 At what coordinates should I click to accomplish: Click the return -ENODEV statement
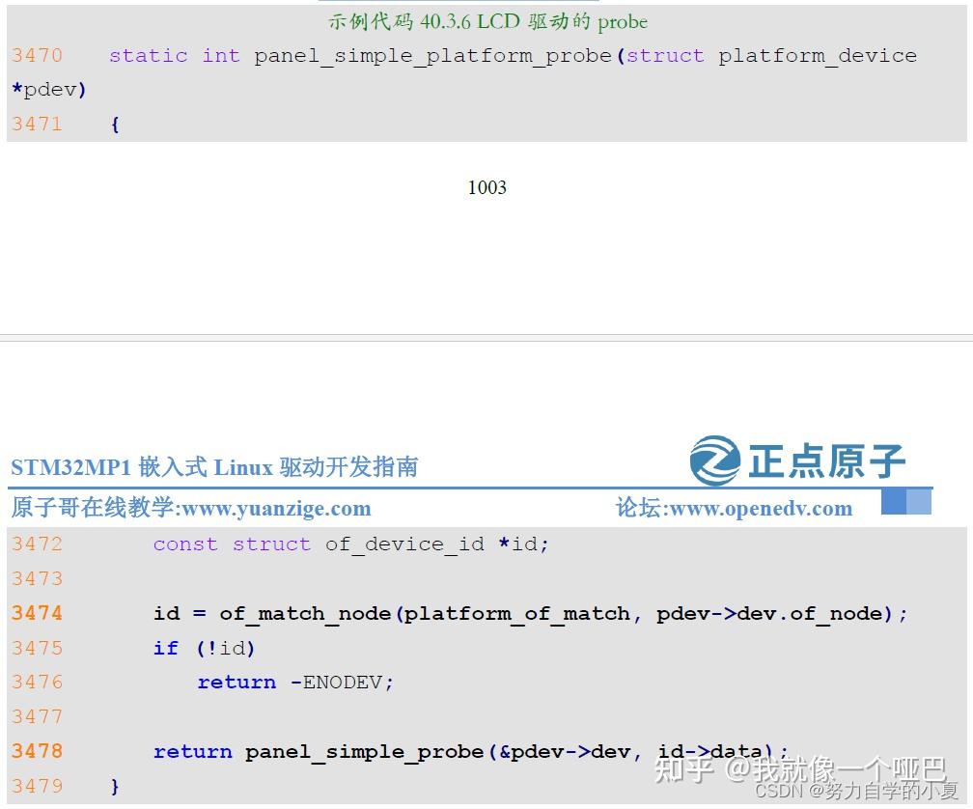click(x=294, y=682)
